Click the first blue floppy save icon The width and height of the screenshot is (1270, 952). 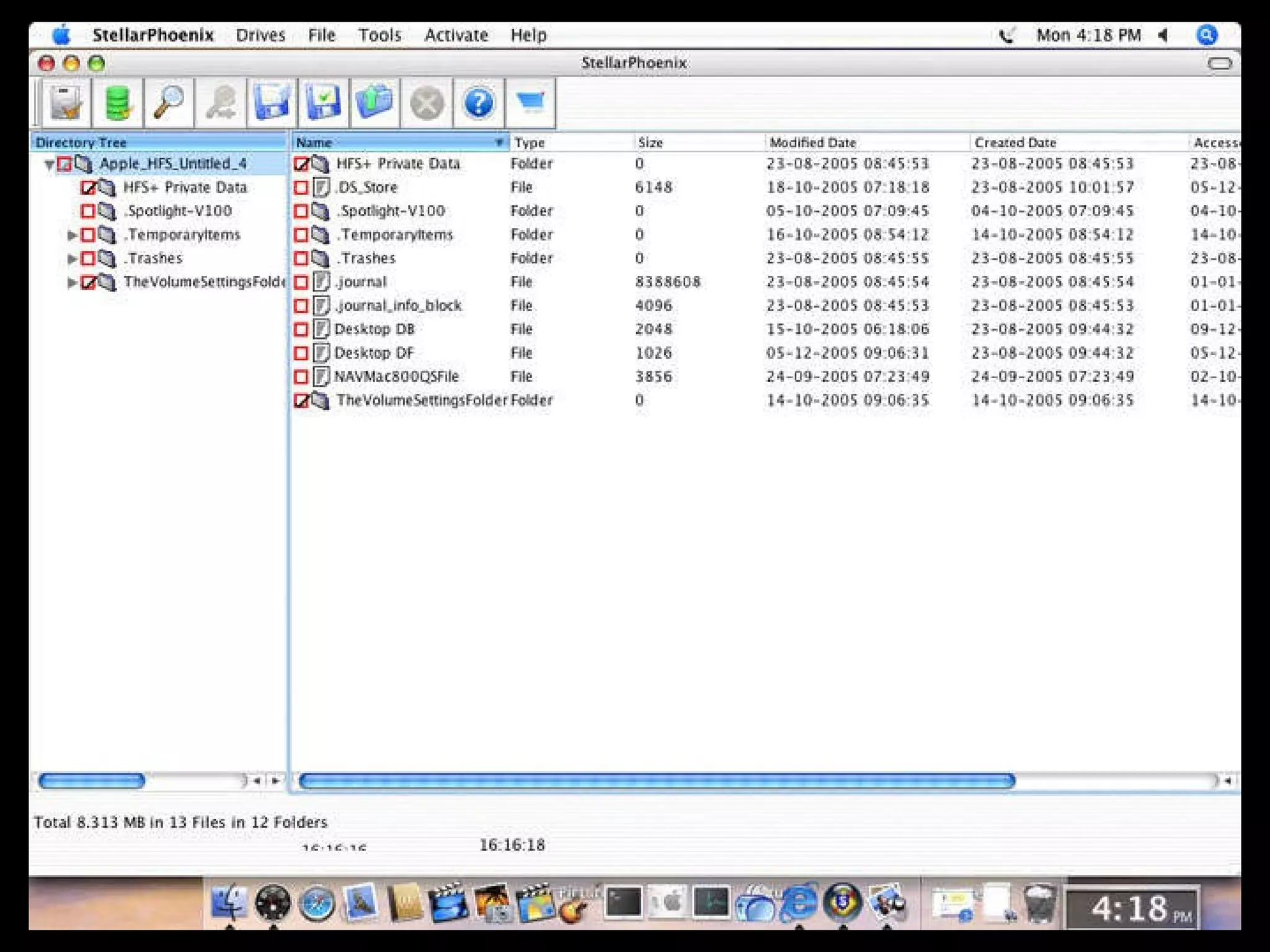pyautogui.click(x=272, y=103)
